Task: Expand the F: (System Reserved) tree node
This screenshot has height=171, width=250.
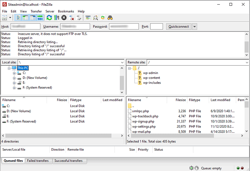Action: point(14,88)
